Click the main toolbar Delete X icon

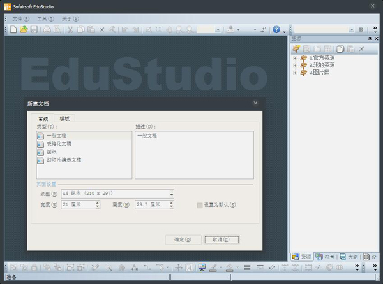(102, 30)
